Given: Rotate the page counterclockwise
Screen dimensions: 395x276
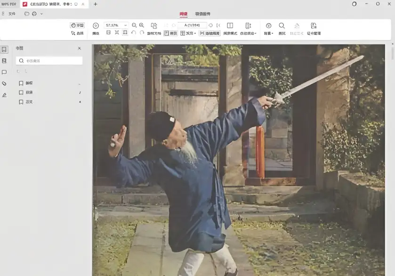Looking at the screenshot, I should 134,33.
